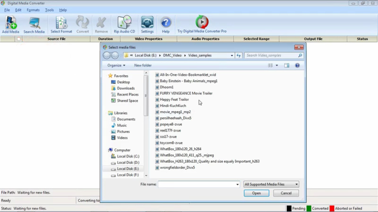Select Local Disk (F:) in sidebar

(x=125, y=175)
